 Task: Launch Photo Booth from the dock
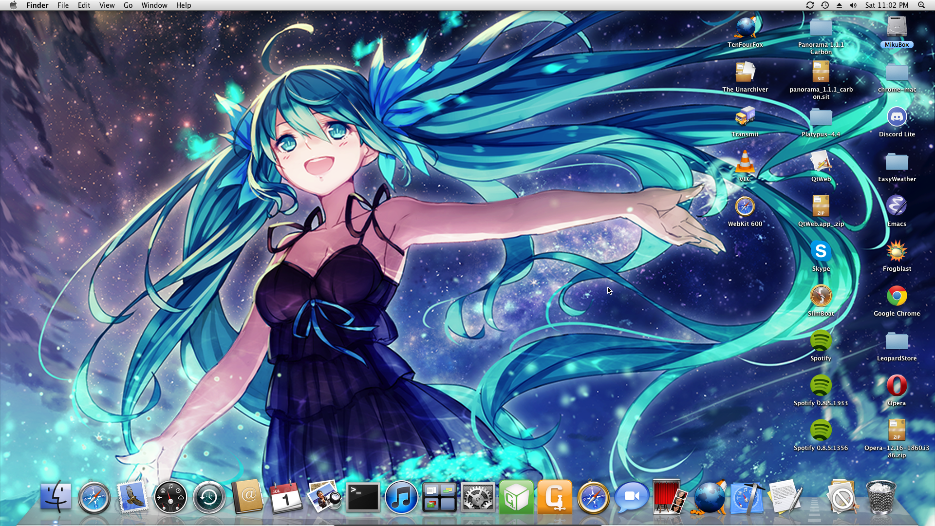(666, 497)
